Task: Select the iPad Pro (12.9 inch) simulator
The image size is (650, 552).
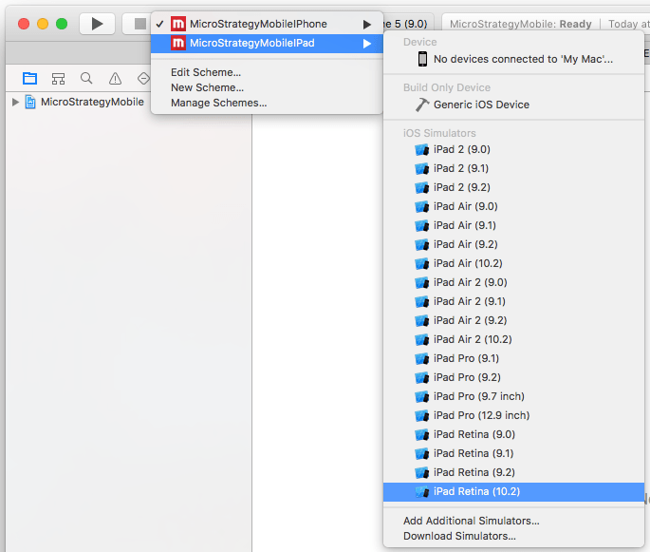Action: click(x=481, y=415)
